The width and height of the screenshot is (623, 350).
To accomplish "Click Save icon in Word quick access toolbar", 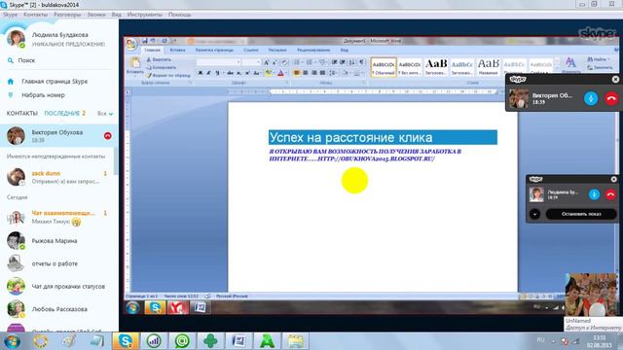I will 145,41.
